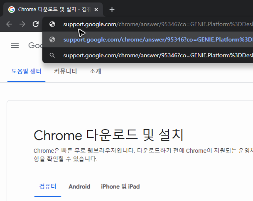The height and width of the screenshot is (201, 253).
Task: Switch to the 도움말 센터 tab
Action: click(x=26, y=71)
